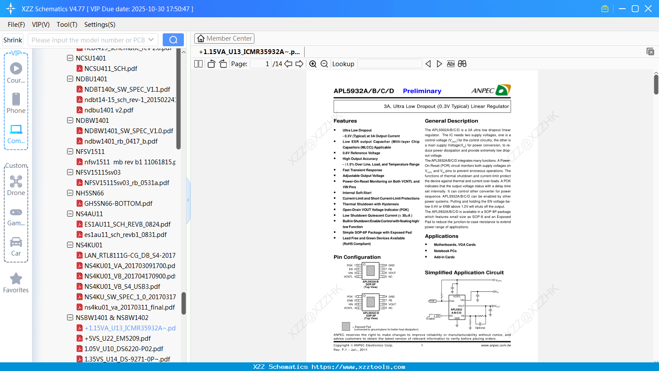Click the XZZ Schematics app logo

click(11, 9)
